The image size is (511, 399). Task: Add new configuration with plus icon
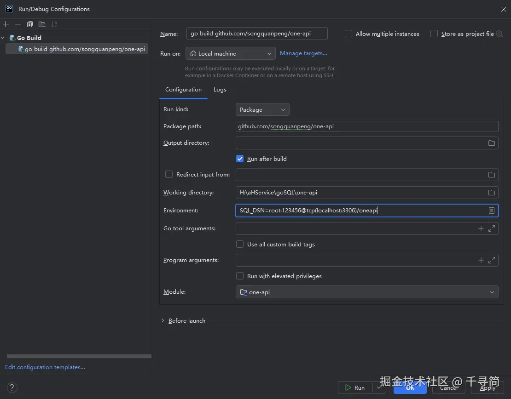[6, 24]
